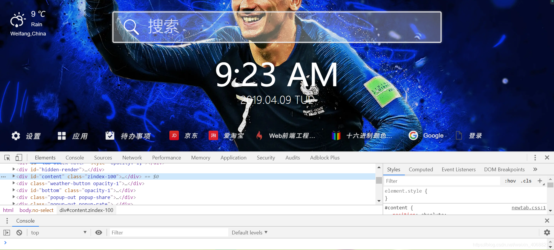This screenshot has width=554, height=250.
Task: Select html in the breadcrumb
Action: [8, 210]
